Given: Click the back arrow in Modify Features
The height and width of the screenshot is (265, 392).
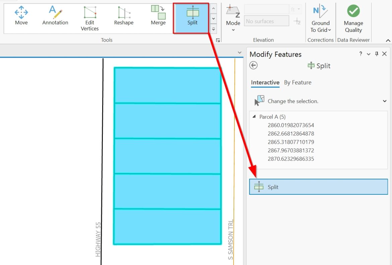Looking at the screenshot, I should (x=254, y=66).
